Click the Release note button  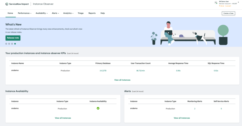13,38
